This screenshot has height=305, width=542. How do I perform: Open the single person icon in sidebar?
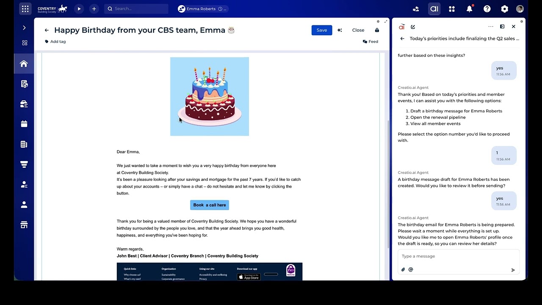(x=24, y=205)
